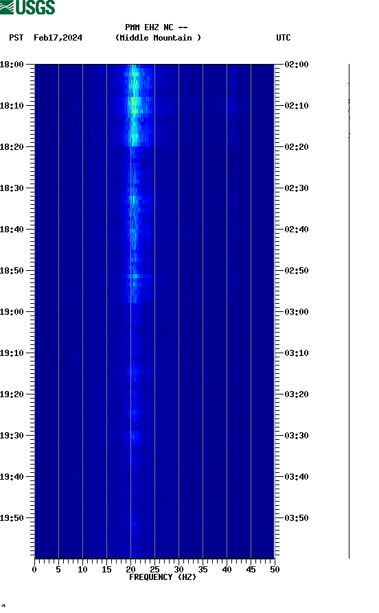379x613 pixels.
Task: Click the '18:20' PST time label
Action: (x=12, y=147)
